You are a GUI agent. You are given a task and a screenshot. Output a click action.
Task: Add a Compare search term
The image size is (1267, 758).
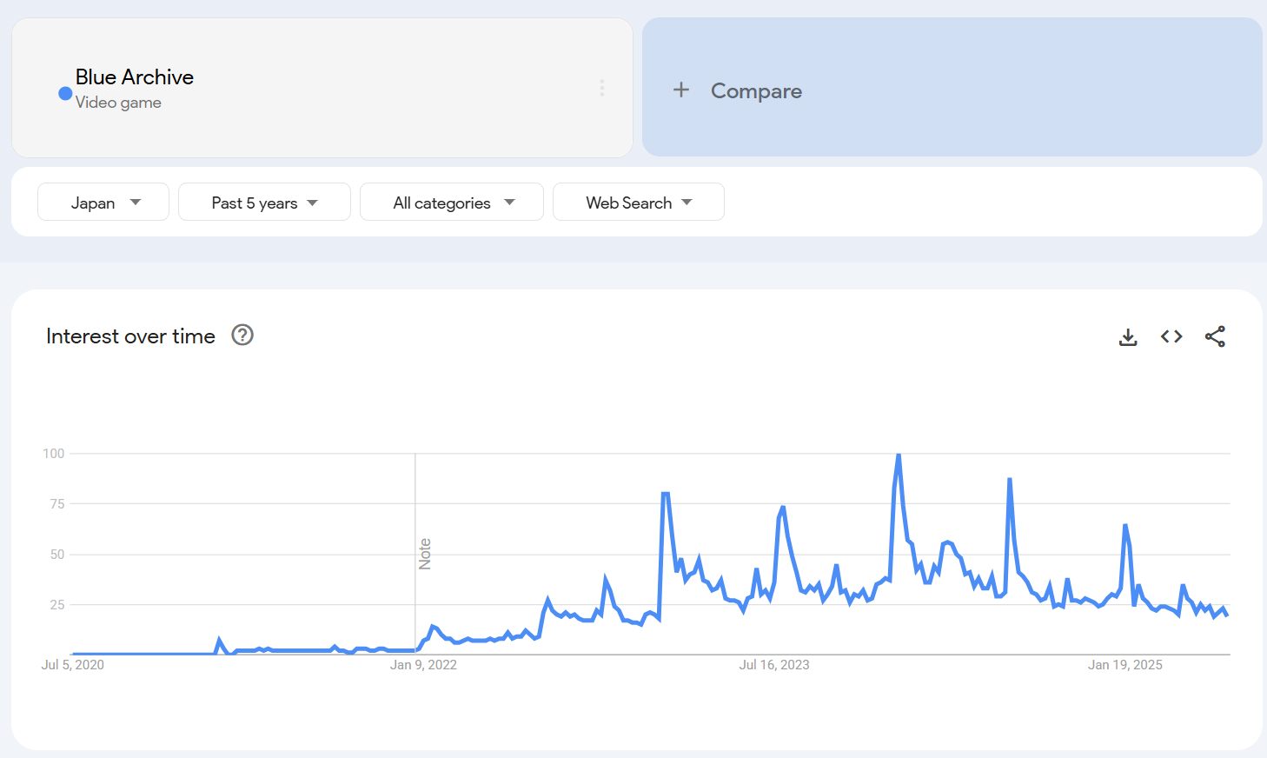952,87
